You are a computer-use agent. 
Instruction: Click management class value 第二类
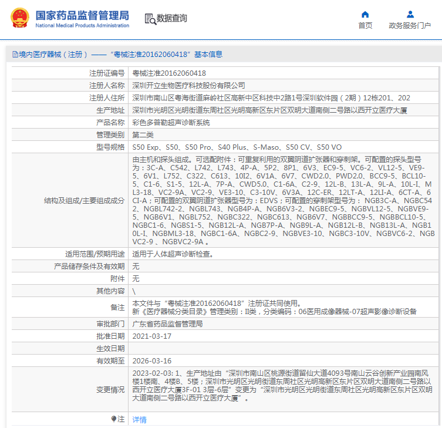click(143, 135)
